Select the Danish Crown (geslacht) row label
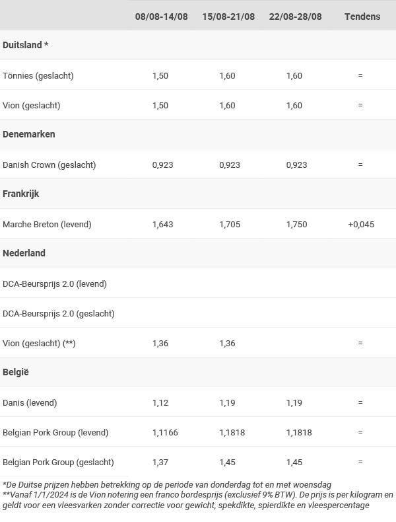This screenshot has height=522, width=396. tap(49, 165)
